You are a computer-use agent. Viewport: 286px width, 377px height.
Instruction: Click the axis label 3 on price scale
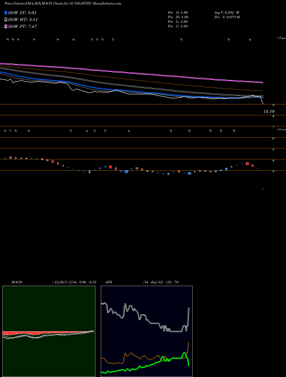pos(273,171)
